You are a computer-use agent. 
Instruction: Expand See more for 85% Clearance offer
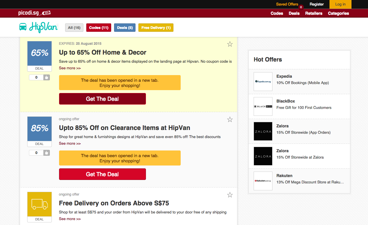click(70, 144)
